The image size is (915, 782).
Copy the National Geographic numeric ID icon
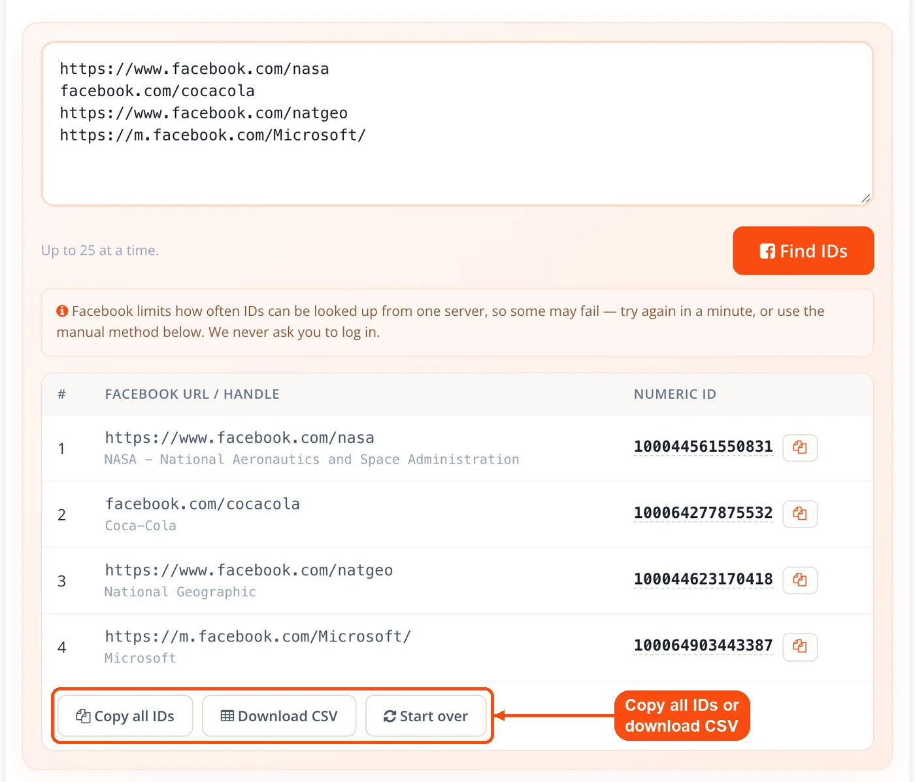click(800, 580)
